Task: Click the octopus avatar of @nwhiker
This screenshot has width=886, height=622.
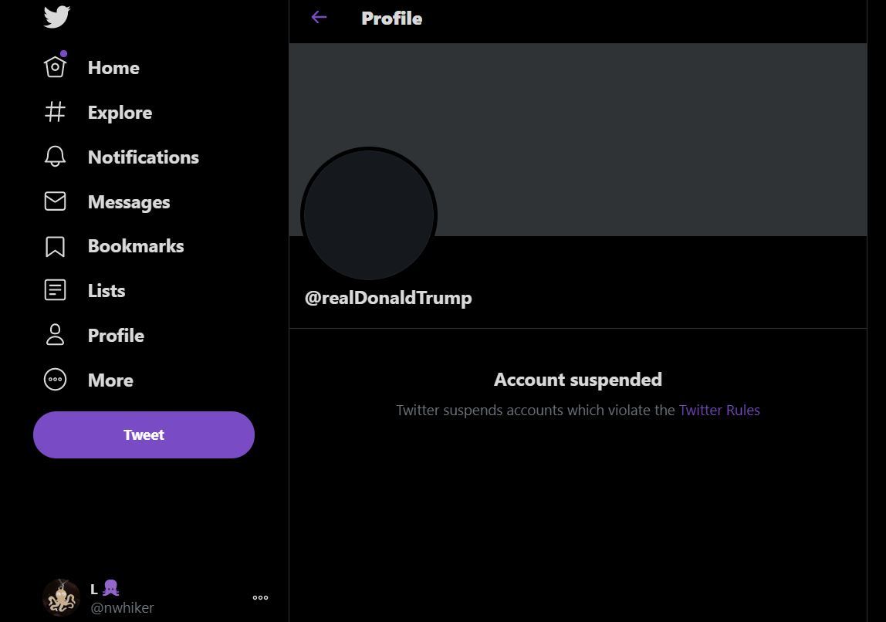Action: click(x=61, y=597)
